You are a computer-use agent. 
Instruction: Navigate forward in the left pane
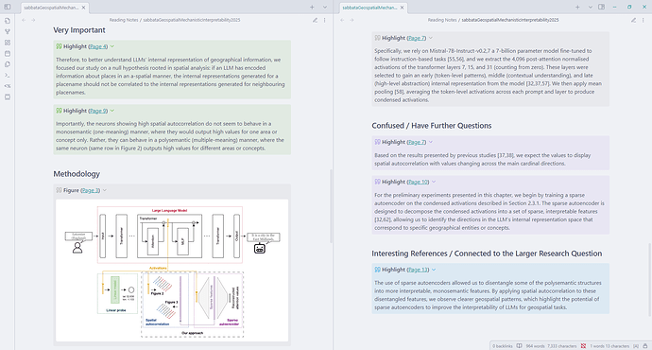[x=33, y=20]
